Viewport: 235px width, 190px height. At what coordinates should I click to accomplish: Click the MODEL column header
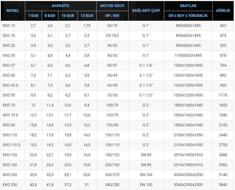(x=13, y=11)
